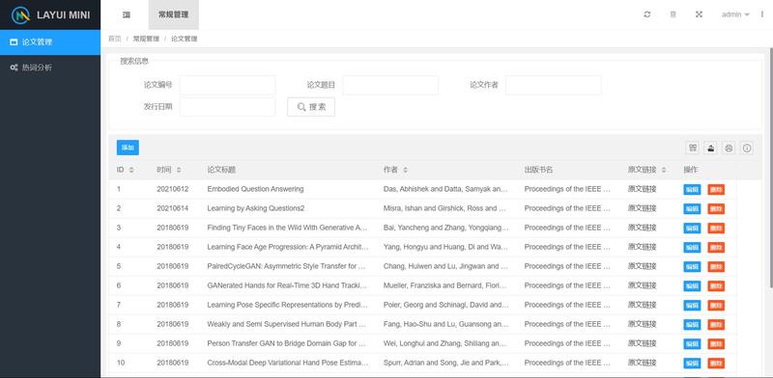Screen dimensions: 773x378
Task: Edit the Learning Face Age Progression row
Action: 692,247
